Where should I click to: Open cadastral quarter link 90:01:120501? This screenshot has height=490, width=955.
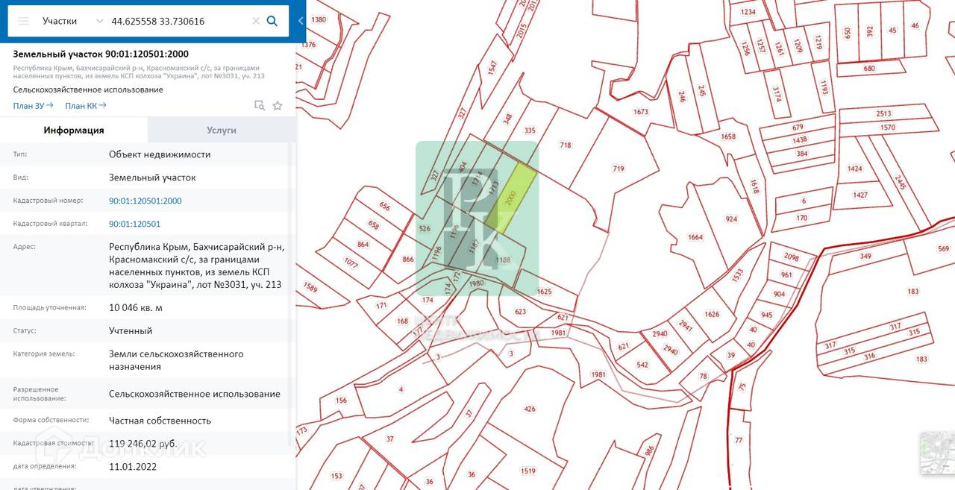[x=134, y=224]
